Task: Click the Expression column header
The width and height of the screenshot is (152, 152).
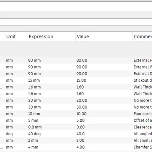Action: click(x=51, y=36)
